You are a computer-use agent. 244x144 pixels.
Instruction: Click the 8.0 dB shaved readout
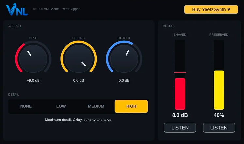[180, 115]
